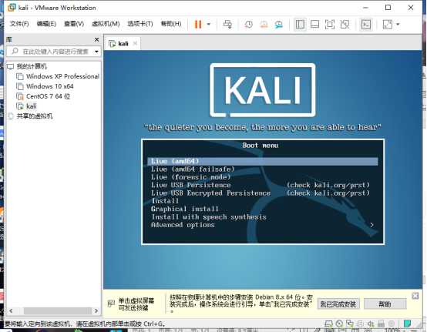Open the 帮助(H) menu
Viewport: 427px width, 332px height.
tap(171, 24)
